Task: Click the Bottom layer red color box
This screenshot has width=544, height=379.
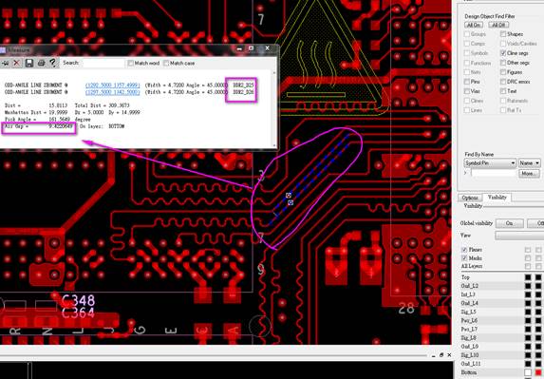Action: (538, 372)
